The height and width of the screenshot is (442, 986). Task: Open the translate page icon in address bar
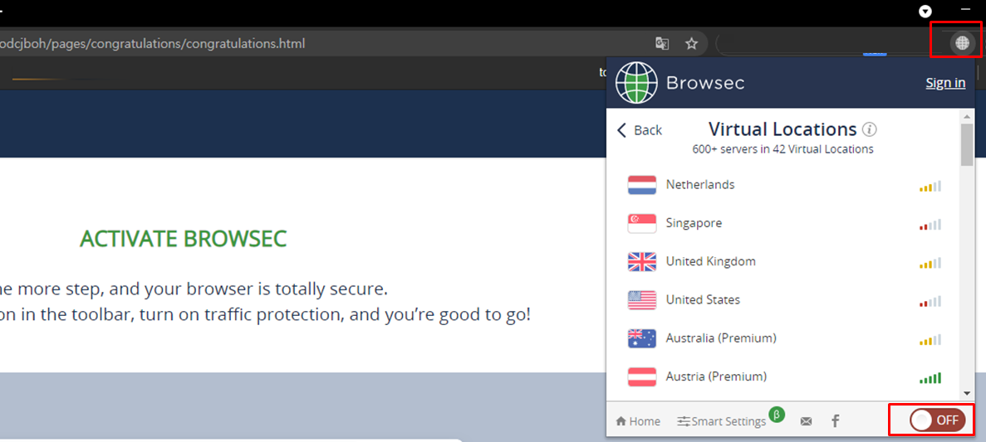pos(661,43)
